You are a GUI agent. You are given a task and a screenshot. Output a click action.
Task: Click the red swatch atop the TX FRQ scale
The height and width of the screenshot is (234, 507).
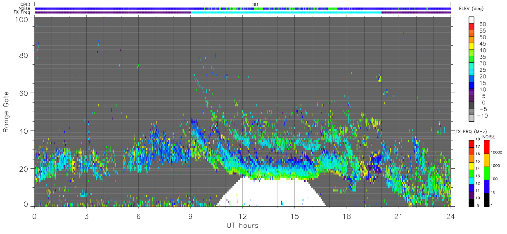click(471, 144)
